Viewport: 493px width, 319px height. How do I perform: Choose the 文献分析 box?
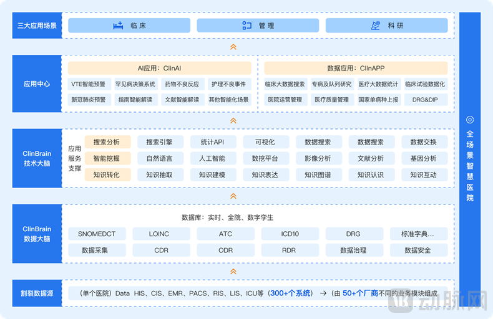pos(372,158)
